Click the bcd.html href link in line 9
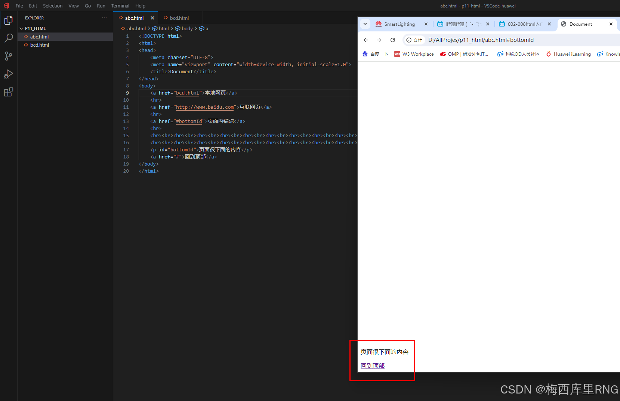Image resolution: width=620 pixels, height=401 pixels. 188,93
